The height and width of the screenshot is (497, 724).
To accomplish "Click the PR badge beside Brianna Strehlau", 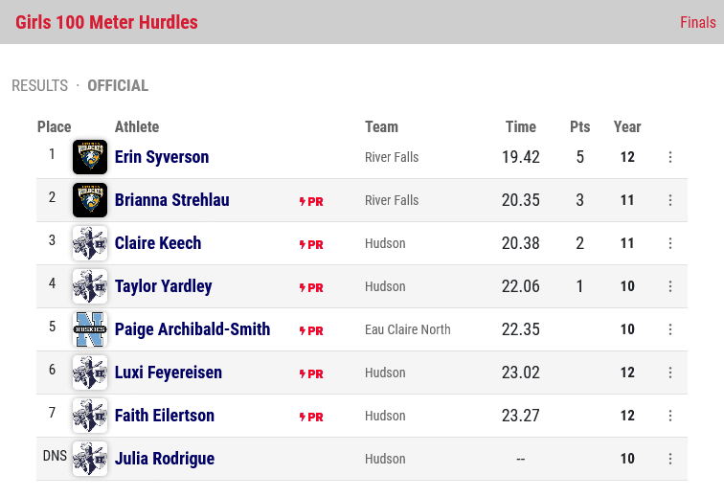I will (311, 201).
